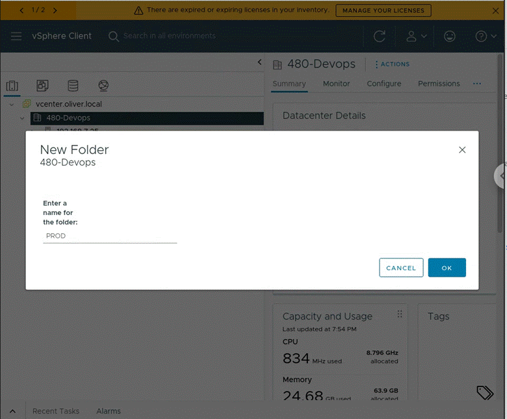This screenshot has width=507, height=419.
Task: Switch to Storage inventory view
Action: tap(73, 86)
